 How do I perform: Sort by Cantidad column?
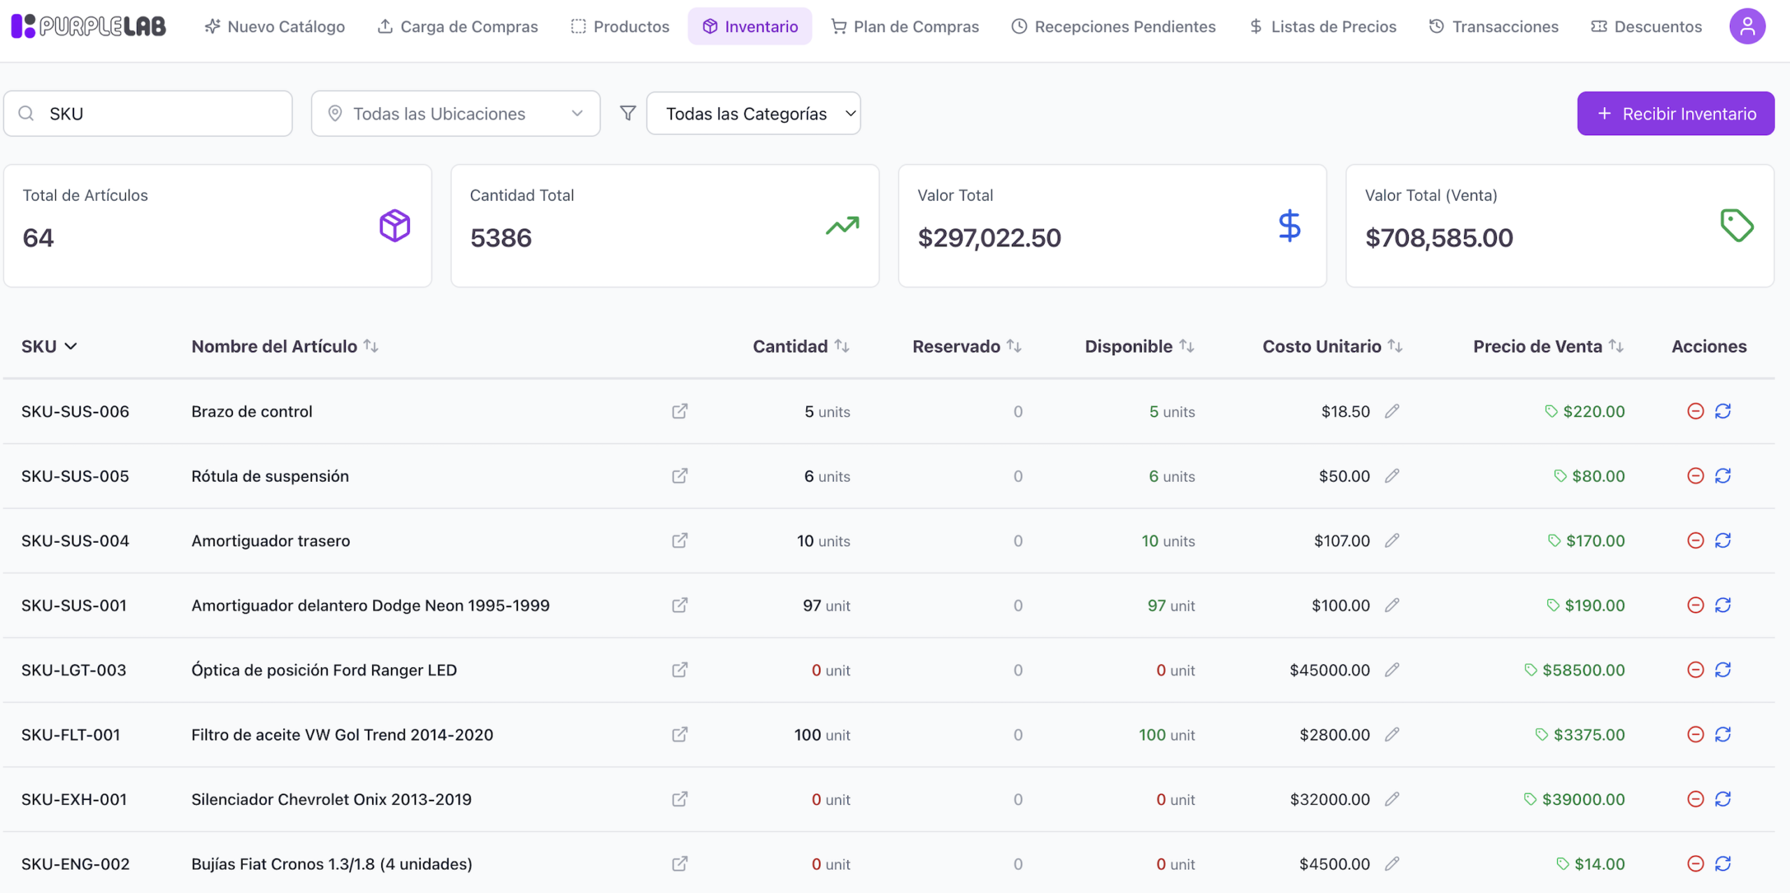point(801,346)
